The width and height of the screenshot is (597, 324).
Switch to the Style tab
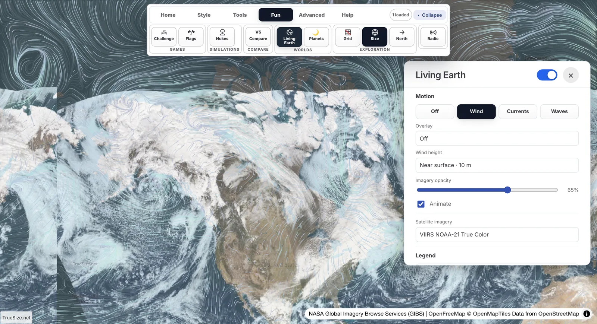pos(204,15)
